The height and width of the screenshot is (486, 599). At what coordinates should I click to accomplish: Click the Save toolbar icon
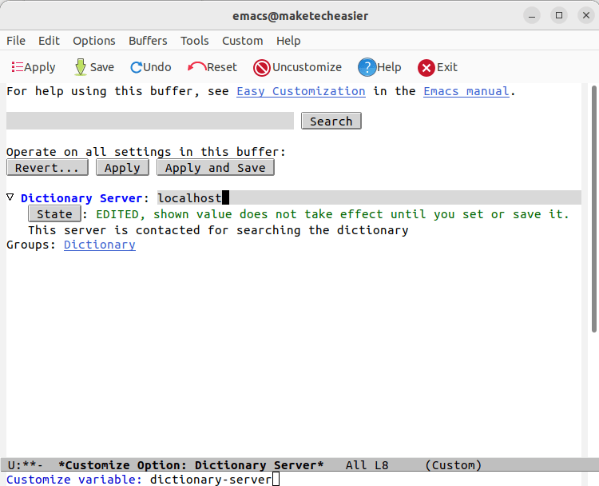94,67
